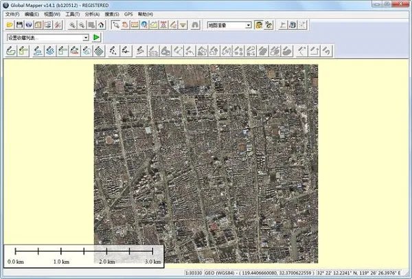Open the GPS menu

(129, 14)
